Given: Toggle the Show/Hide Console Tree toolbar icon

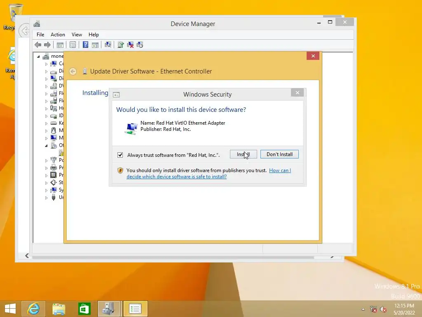Looking at the screenshot, I should [x=60, y=45].
